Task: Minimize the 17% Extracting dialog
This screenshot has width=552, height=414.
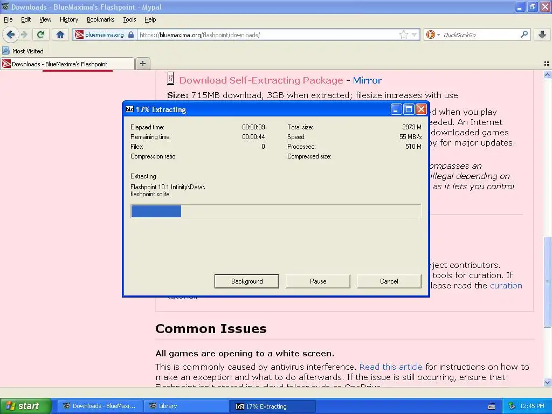Action: (x=396, y=109)
